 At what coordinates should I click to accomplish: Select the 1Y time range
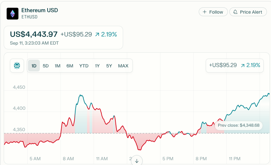pyautogui.click(x=97, y=66)
